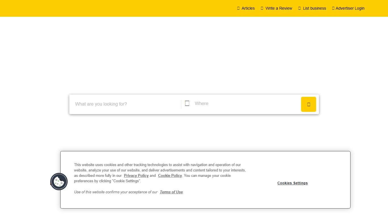Click the List business icon
388x218 pixels.
pos(299,8)
